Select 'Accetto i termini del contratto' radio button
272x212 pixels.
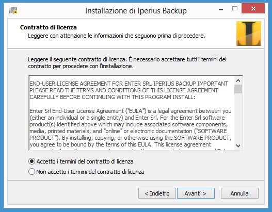pyautogui.click(x=32, y=161)
